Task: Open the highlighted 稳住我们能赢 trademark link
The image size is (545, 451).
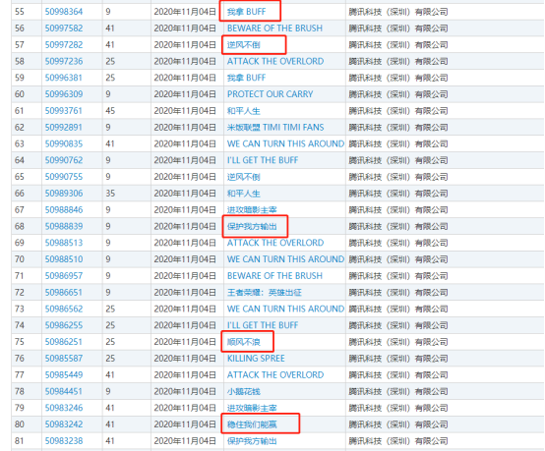Action: click(252, 424)
